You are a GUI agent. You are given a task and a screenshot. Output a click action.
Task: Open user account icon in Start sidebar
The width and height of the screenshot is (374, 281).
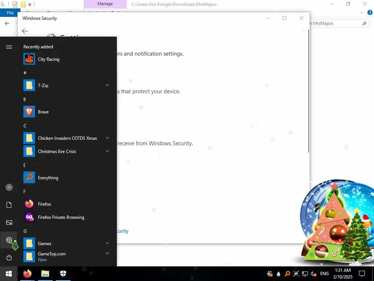[9, 187]
